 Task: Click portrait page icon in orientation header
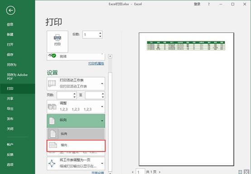click(x=52, y=121)
